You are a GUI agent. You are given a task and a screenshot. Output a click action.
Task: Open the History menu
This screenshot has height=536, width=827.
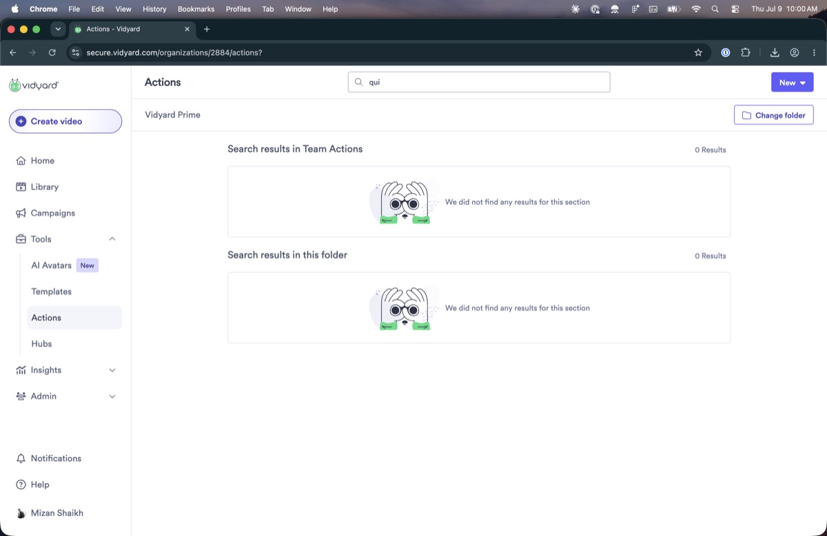pos(154,9)
